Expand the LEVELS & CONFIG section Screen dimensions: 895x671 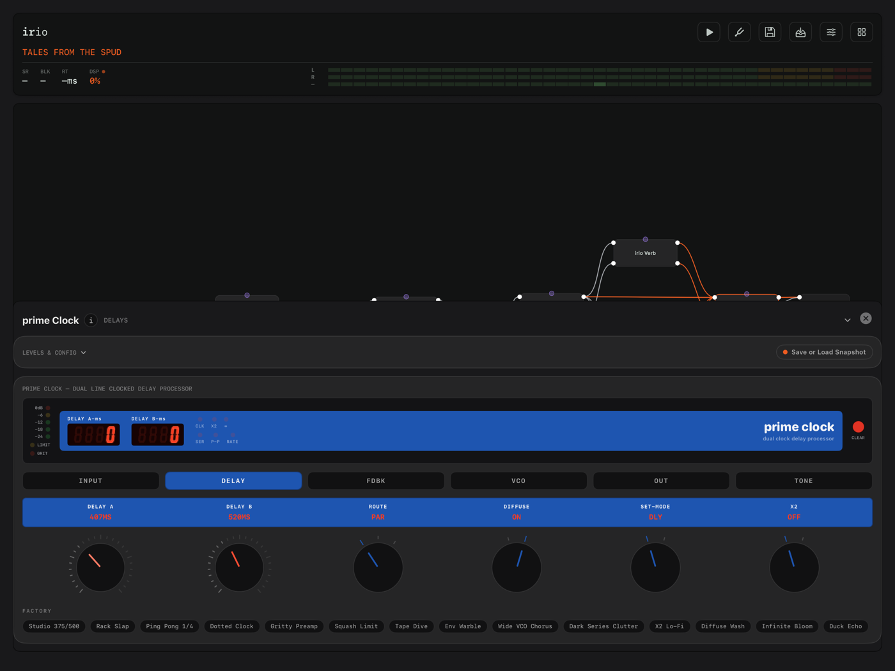click(x=54, y=353)
